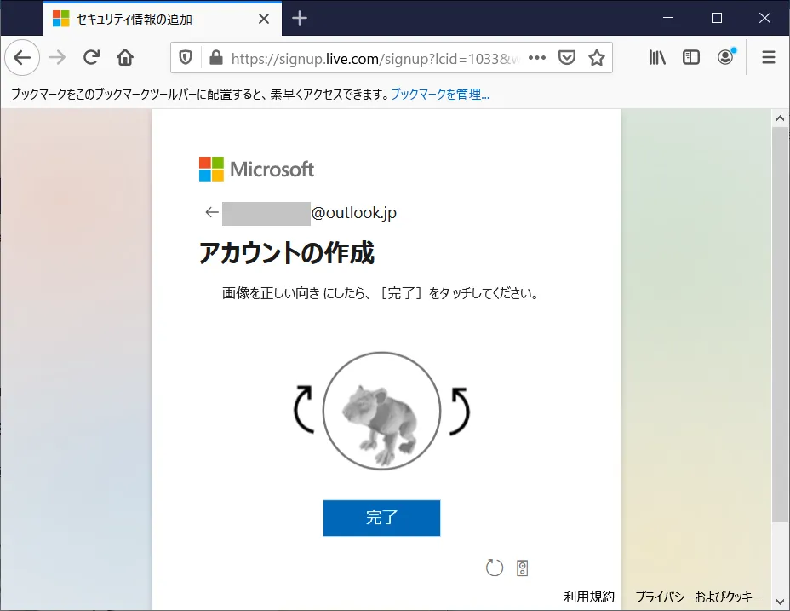Switch to the audio challenge speaker icon
Screen dimensions: 790x611
pyautogui.click(x=523, y=568)
